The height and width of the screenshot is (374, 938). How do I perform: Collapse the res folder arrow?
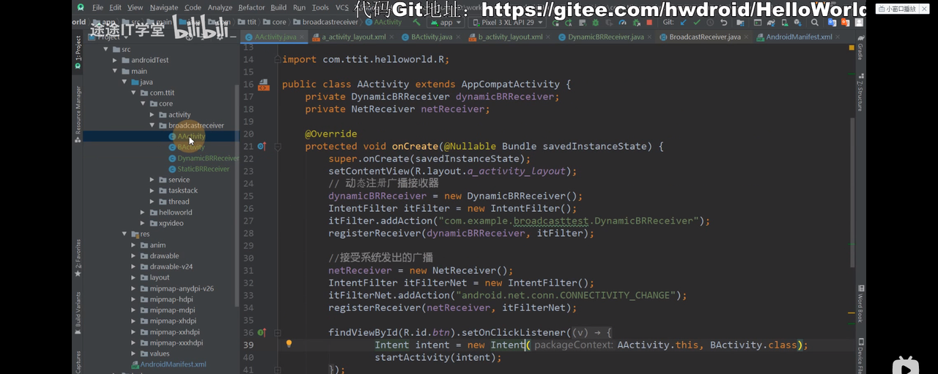coord(124,234)
